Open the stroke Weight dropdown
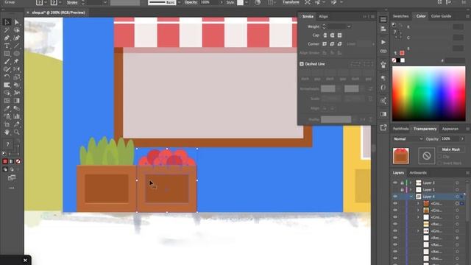Screen dimensions: 471x265 [x=348, y=26]
